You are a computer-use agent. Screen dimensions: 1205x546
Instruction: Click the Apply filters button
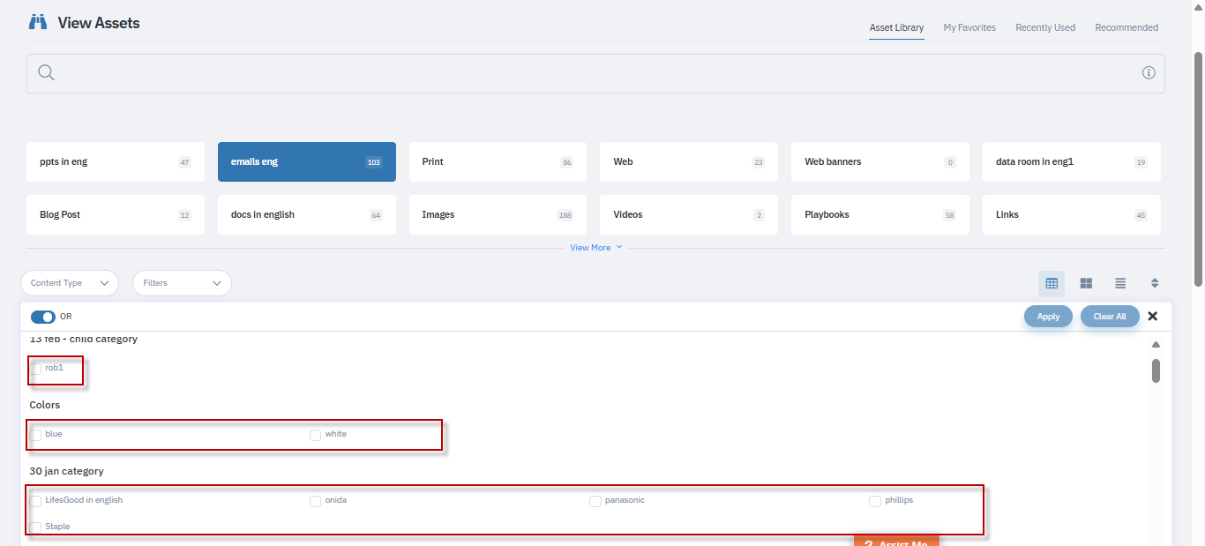tap(1048, 317)
